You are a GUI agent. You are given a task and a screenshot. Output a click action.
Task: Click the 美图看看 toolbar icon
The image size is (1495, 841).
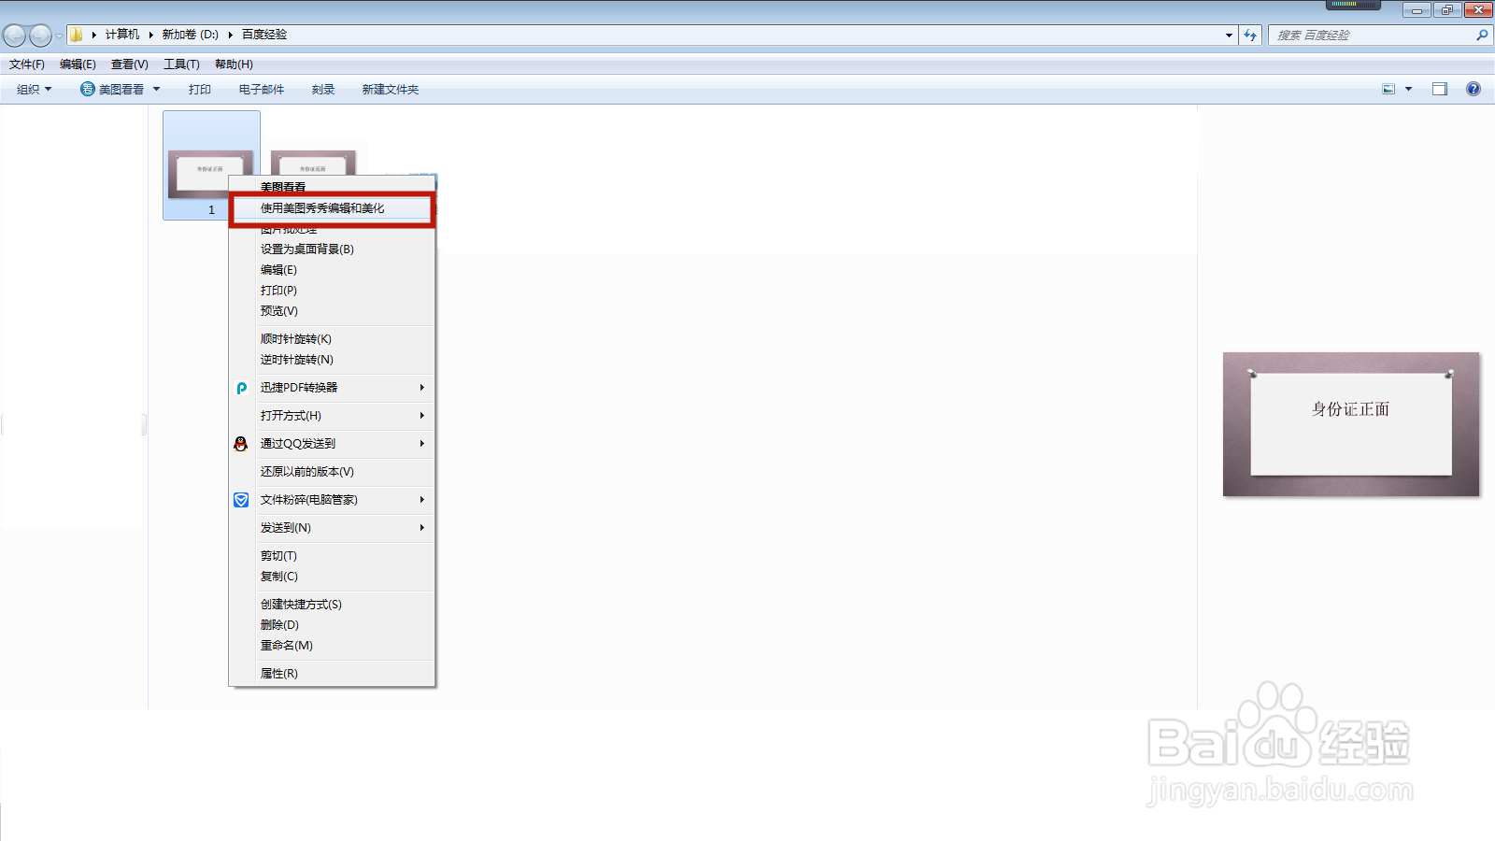87,89
